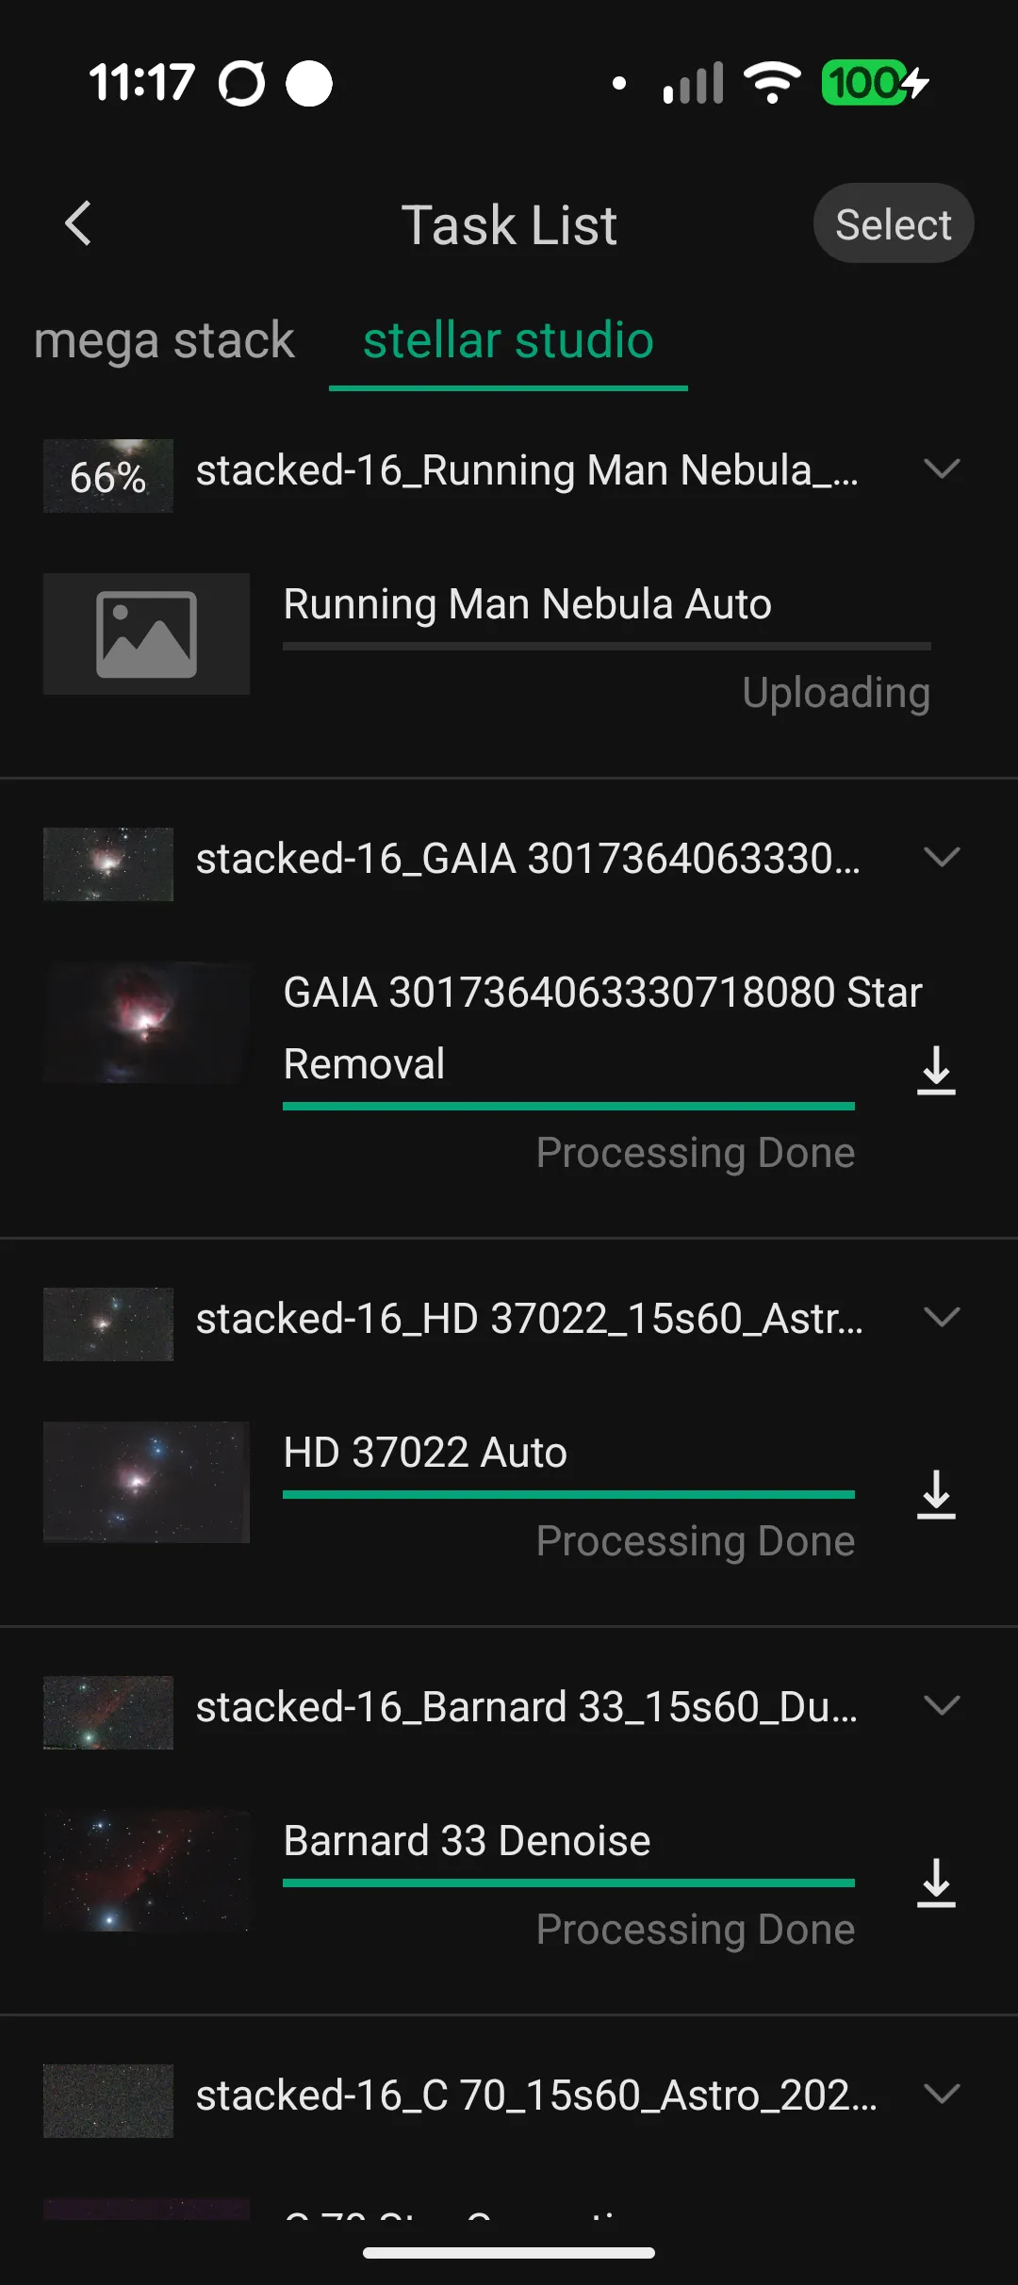
Task: Collapse the C 70 task group
Action: pyautogui.click(x=942, y=2094)
